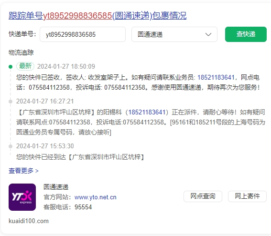Click the 最新 green badge label
The width and height of the screenshot is (271, 236).
coord(25,66)
